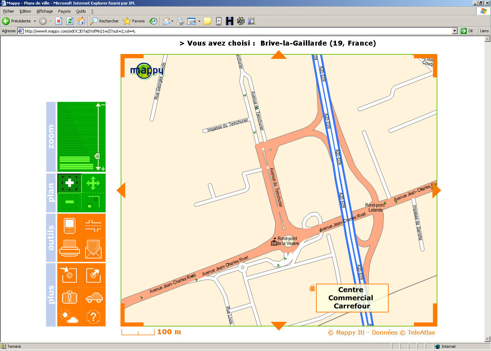Image resolution: width=491 pixels, height=351 pixels.
Task: Open the address bar URL dropdown
Action: tap(455, 31)
